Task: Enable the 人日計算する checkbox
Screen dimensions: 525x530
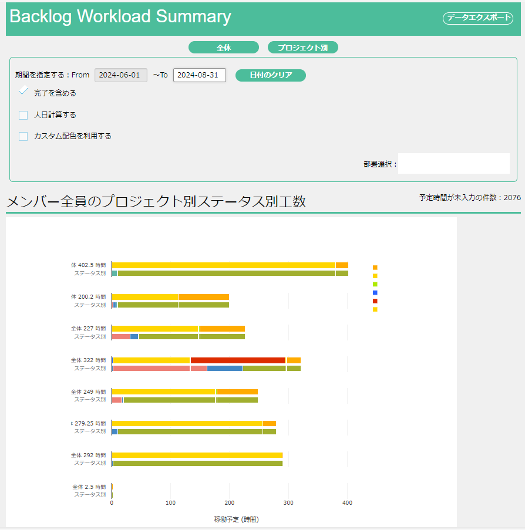Action: (x=23, y=115)
